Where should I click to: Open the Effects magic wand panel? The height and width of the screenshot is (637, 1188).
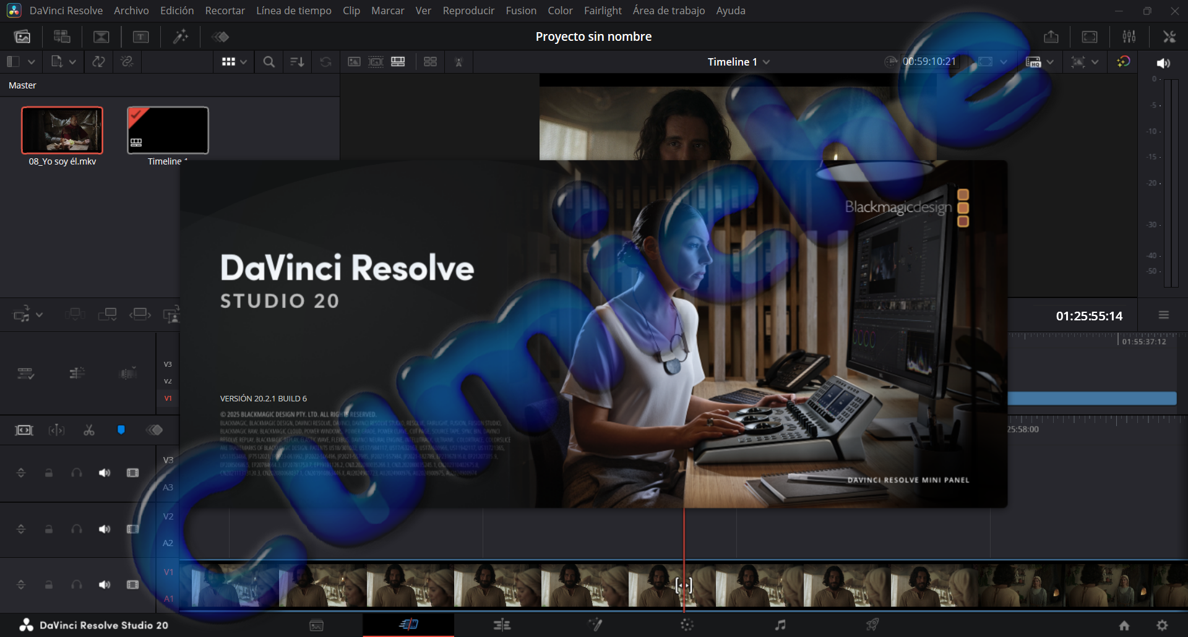(x=181, y=36)
